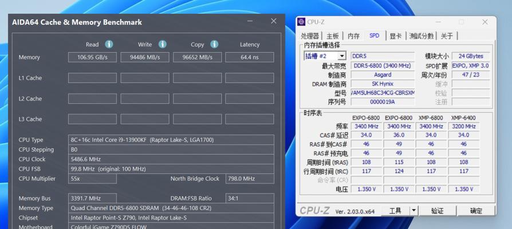This screenshot has width=512, height=229.
Task: Click the 确定 button
Action: click(476, 211)
